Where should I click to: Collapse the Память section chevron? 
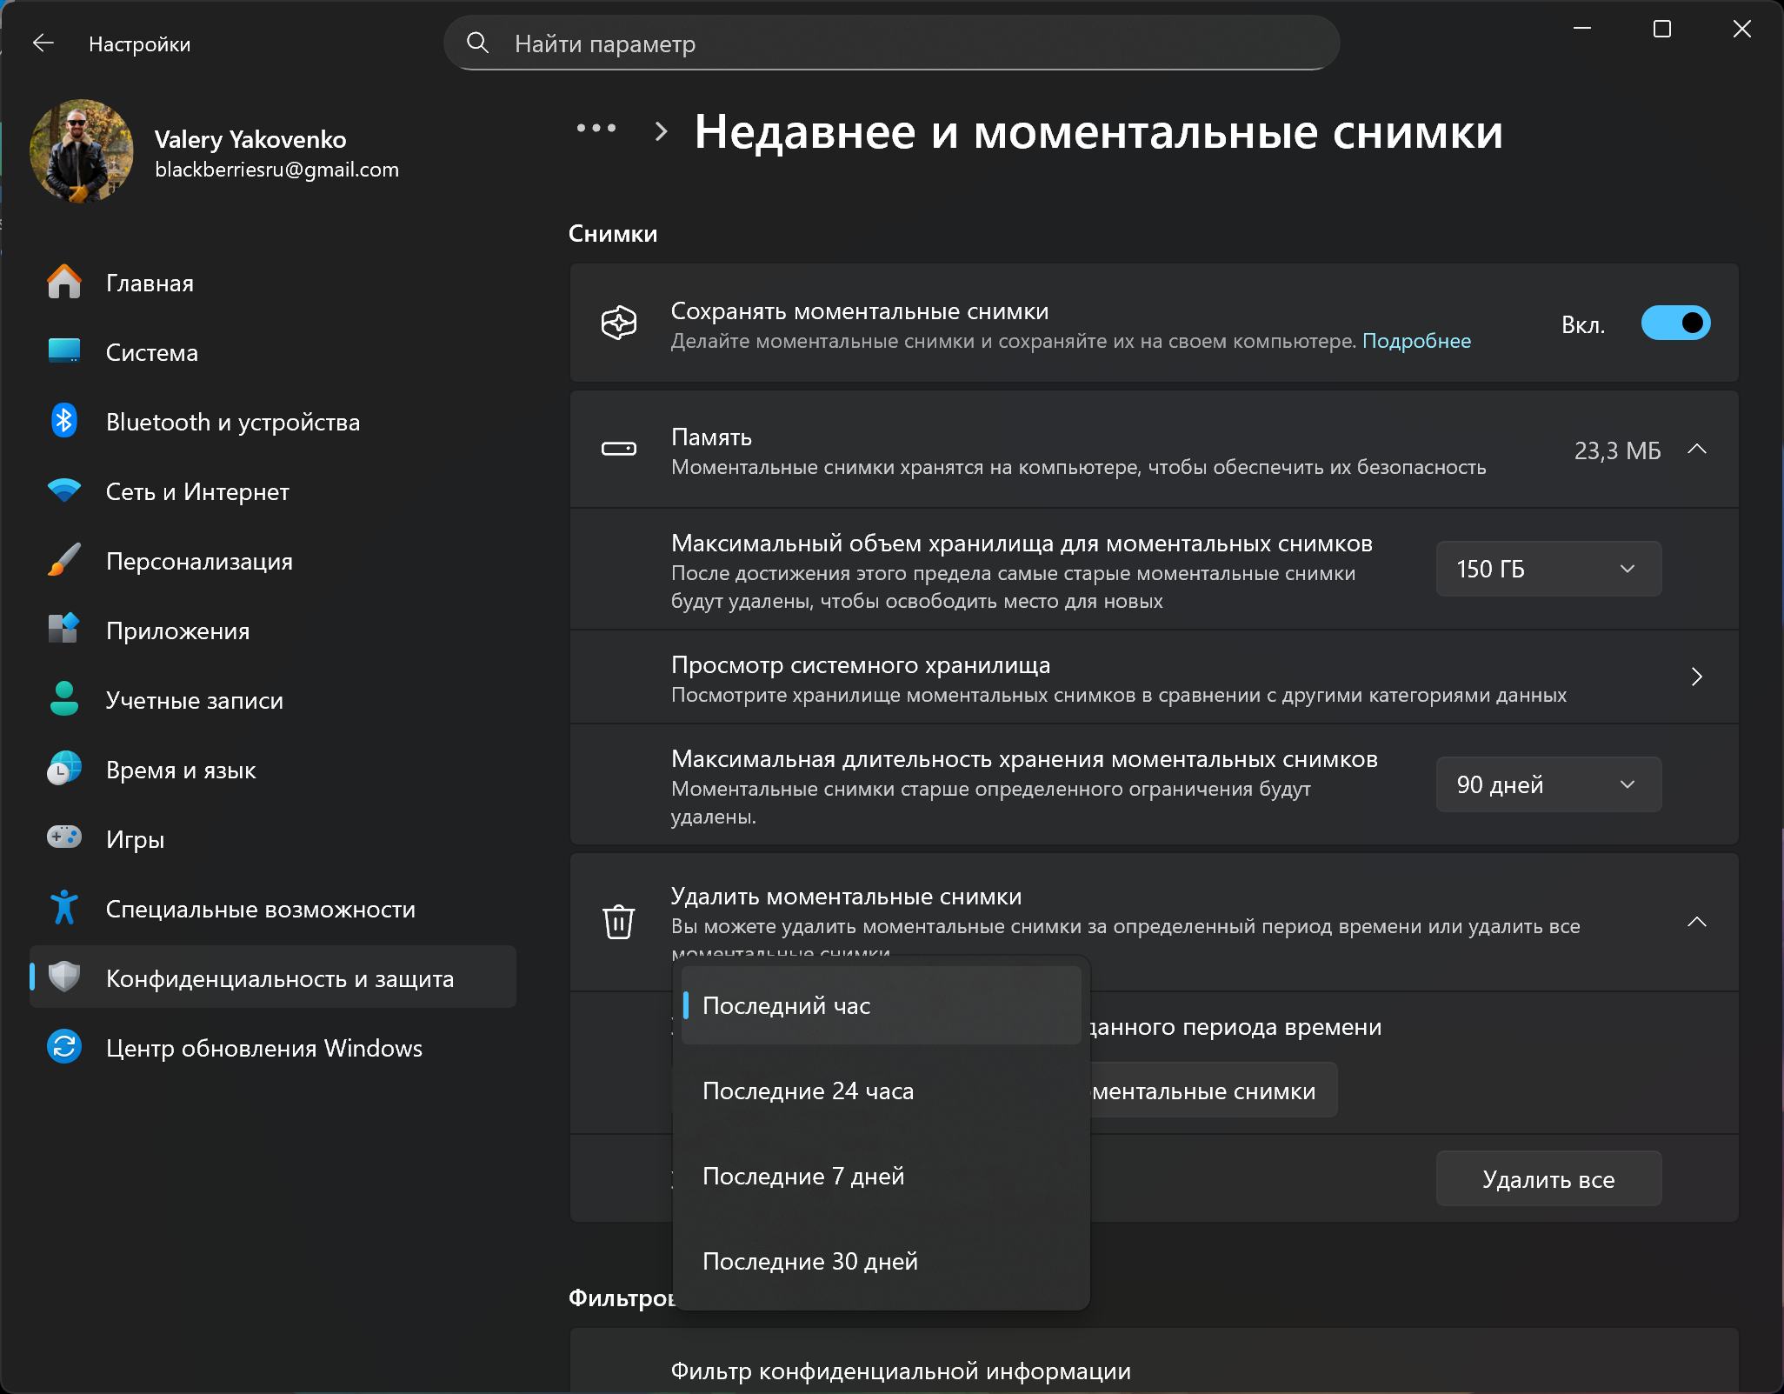click(1696, 450)
